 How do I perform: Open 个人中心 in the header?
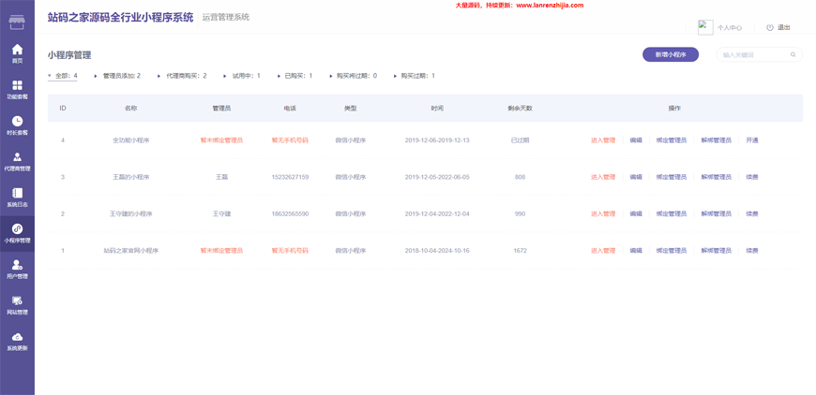coord(729,28)
